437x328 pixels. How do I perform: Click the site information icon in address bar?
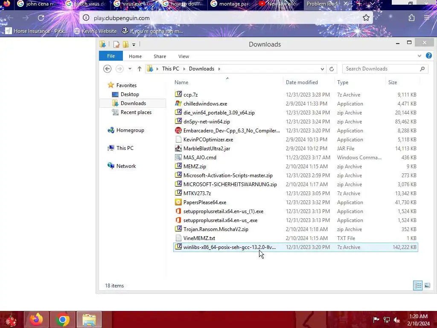[x=86, y=18]
